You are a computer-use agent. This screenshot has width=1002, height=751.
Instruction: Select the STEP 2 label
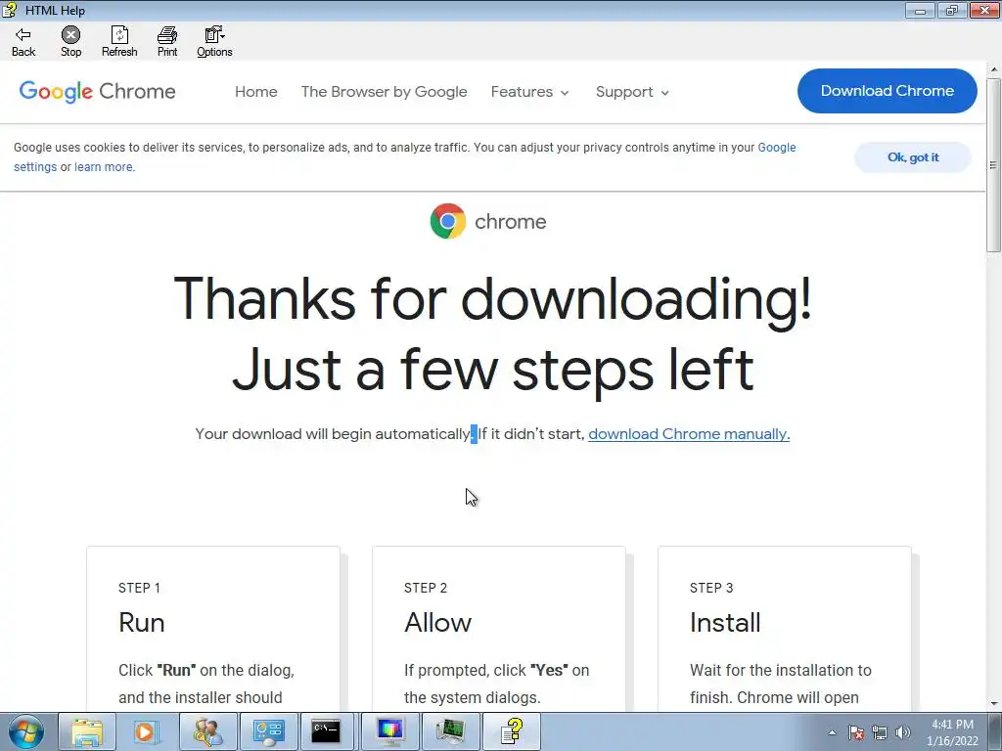[x=426, y=588]
